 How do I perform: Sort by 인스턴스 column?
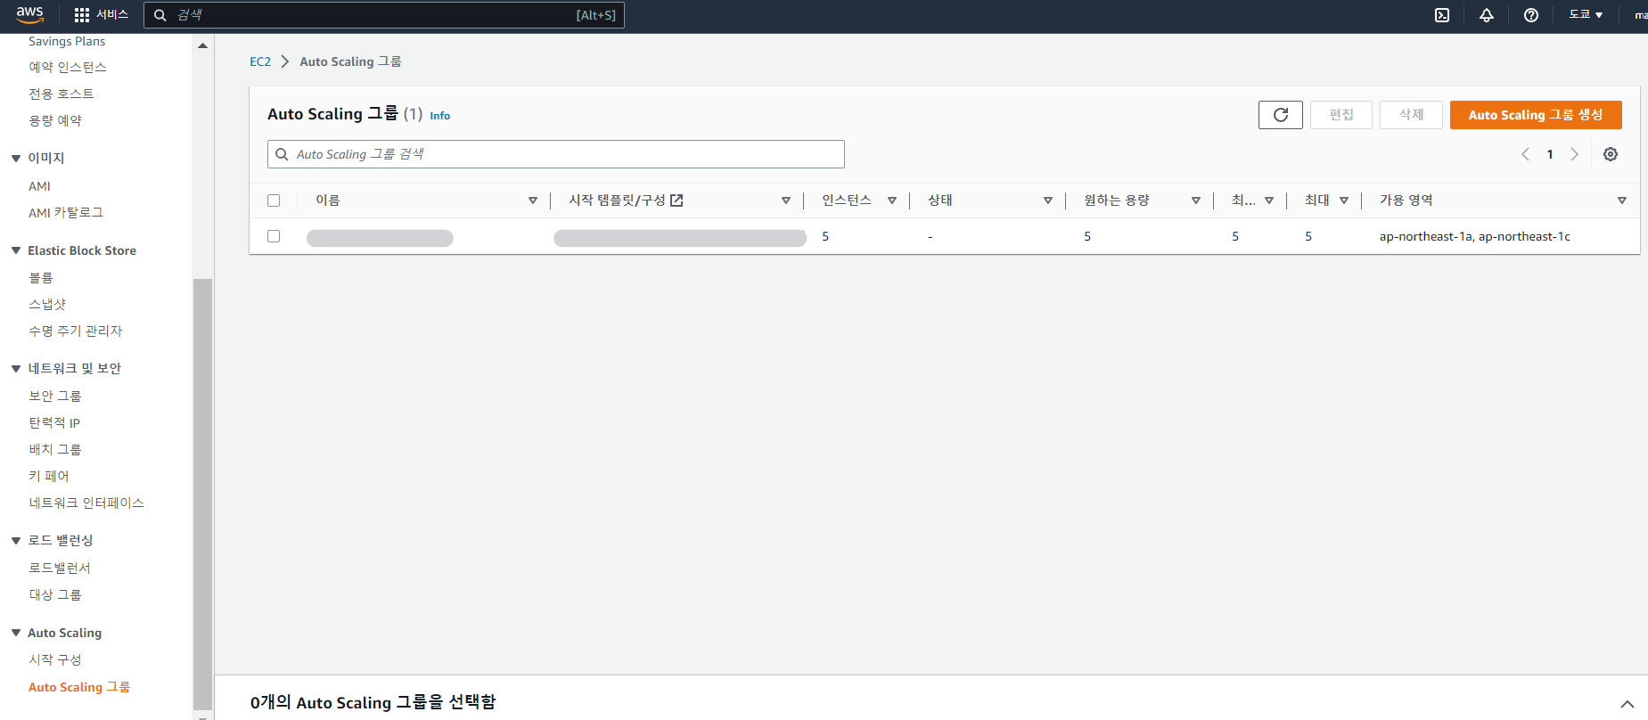click(x=892, y=200)
